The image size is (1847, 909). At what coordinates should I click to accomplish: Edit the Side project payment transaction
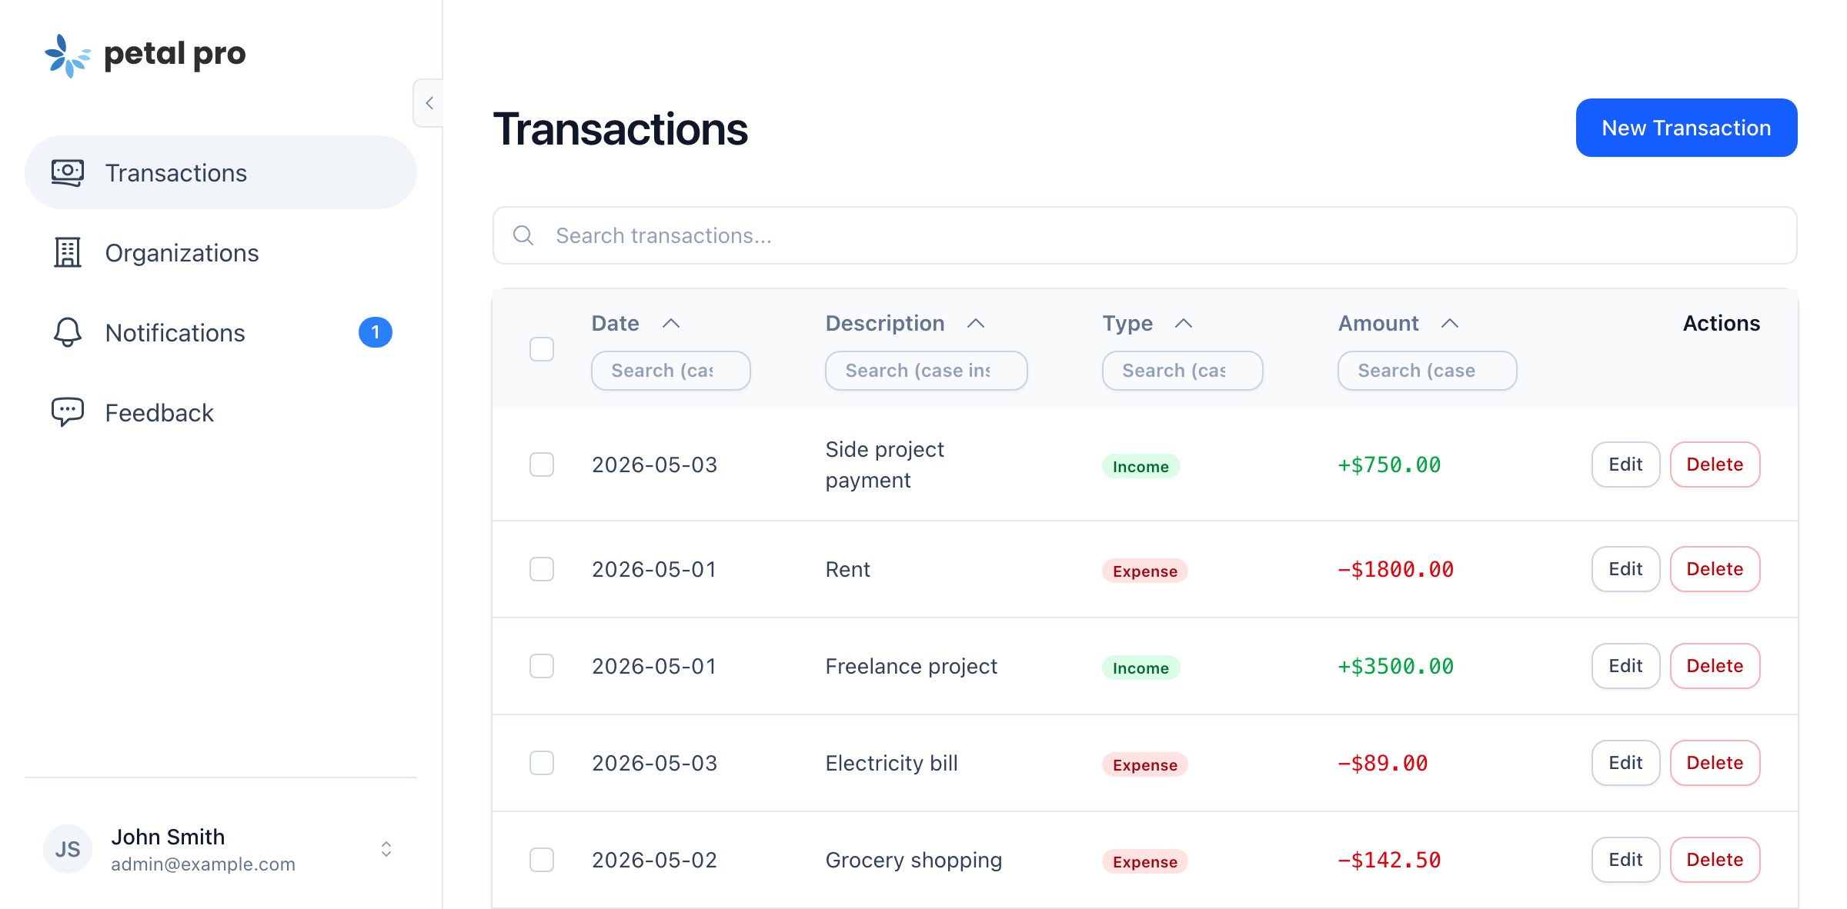click(1625, 464)
